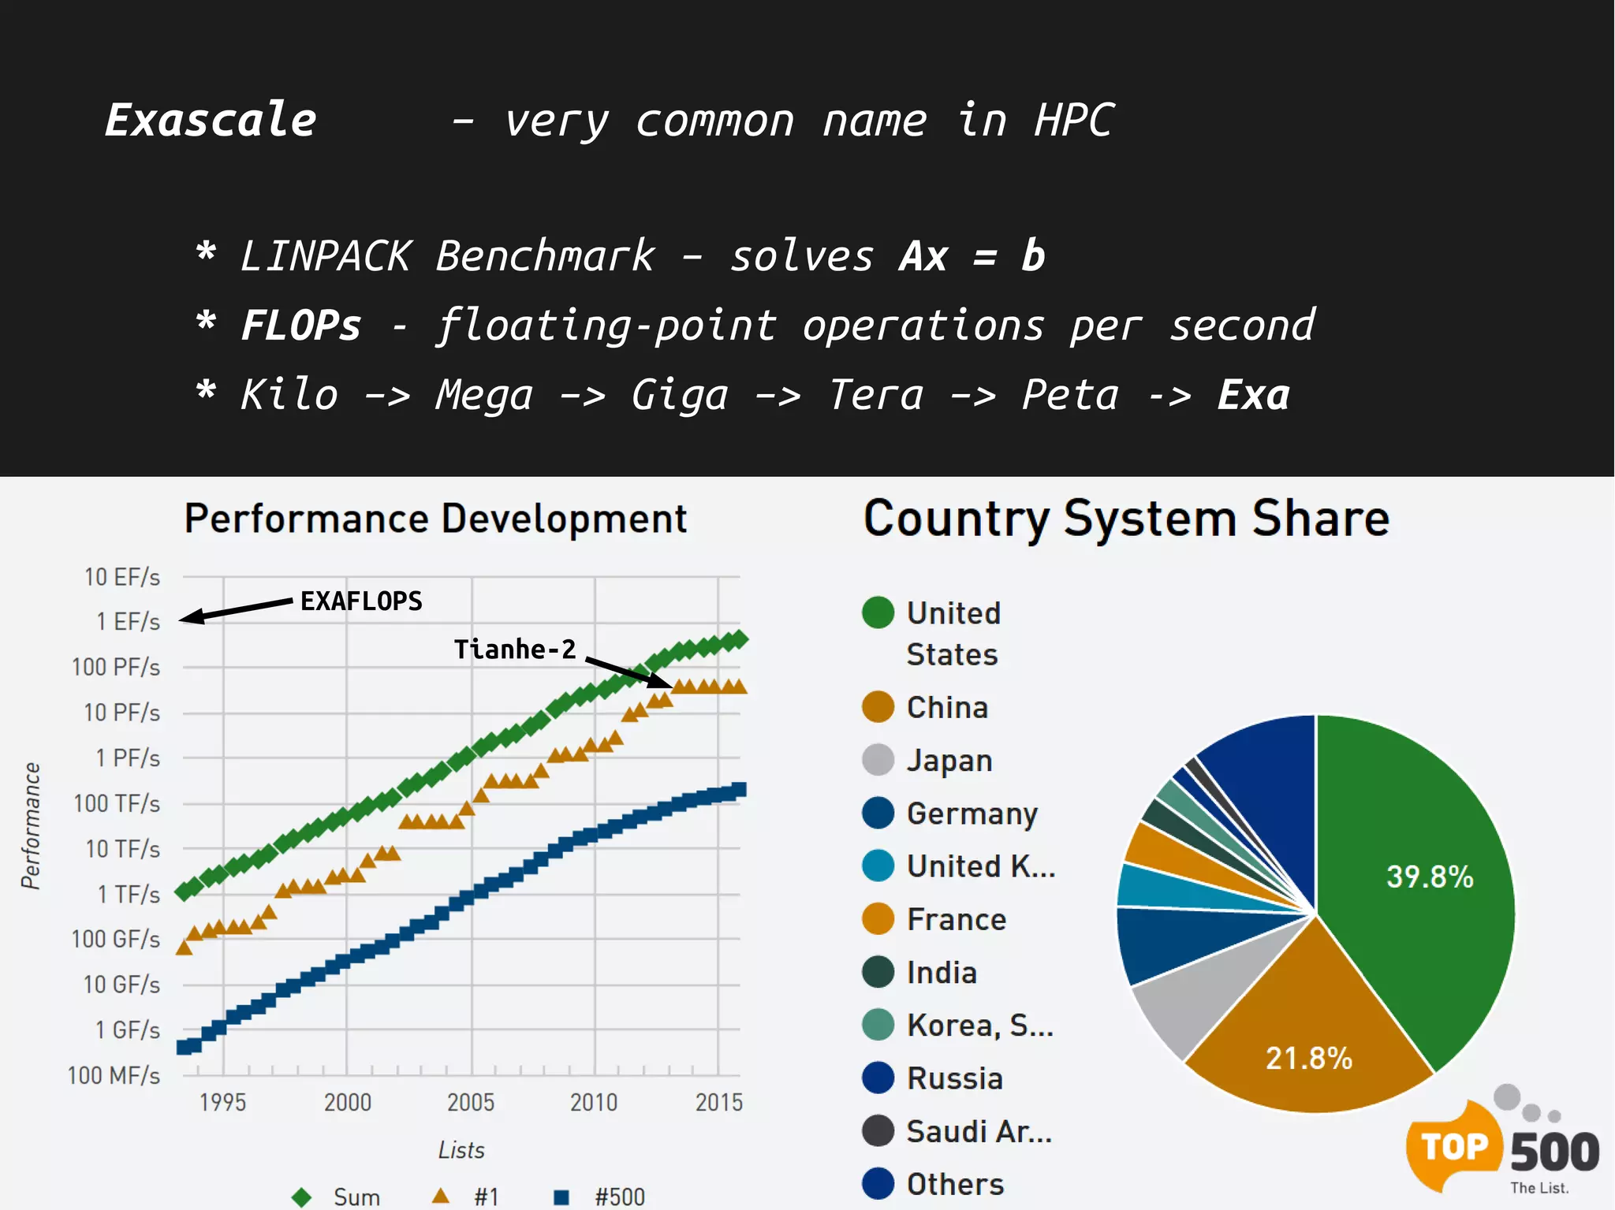1615x1210 pixels.
Task: Click the Lists x-axis title
Action: [x=461, y=1150]
